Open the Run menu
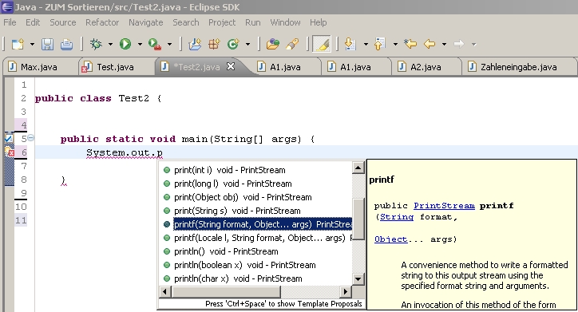The height and width of the screenshot is (312, 578). coord(253,22)
